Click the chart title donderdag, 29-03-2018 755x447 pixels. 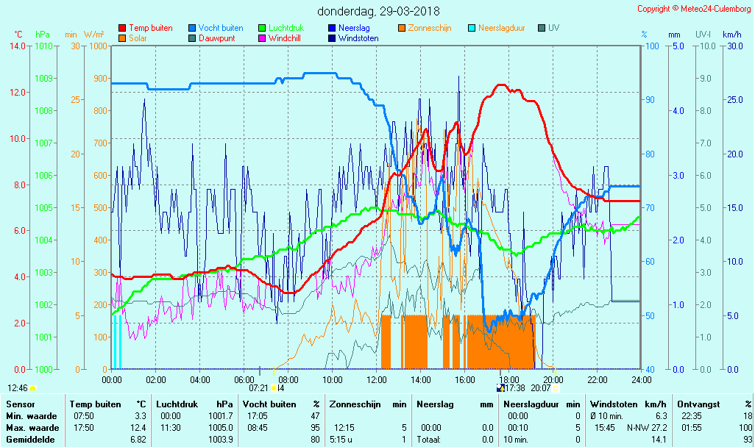click(x=378, y=11)
